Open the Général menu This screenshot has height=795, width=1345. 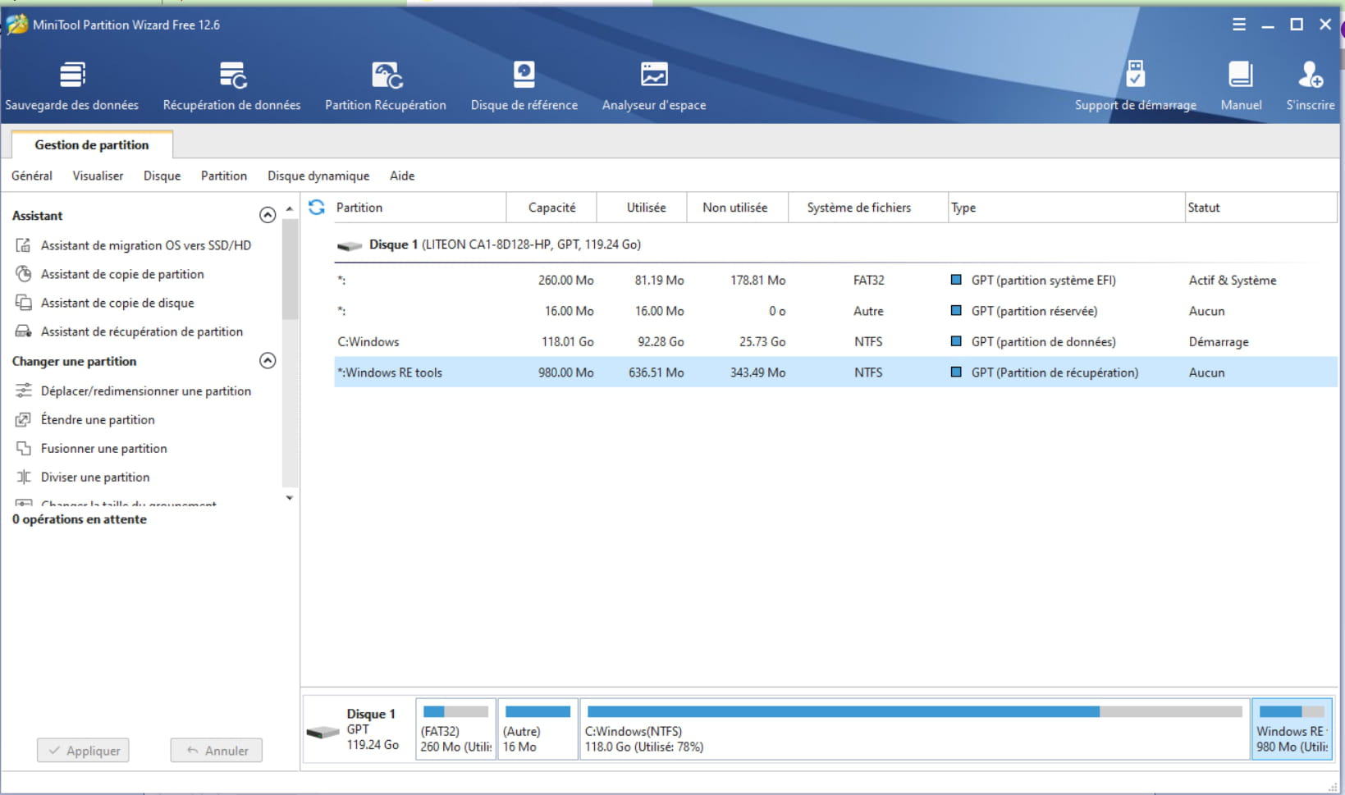point(32,176)
